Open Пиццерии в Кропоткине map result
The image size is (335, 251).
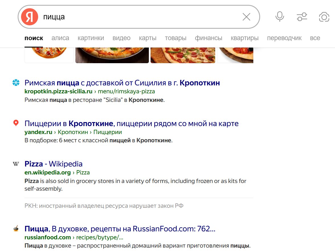[131, 124]
